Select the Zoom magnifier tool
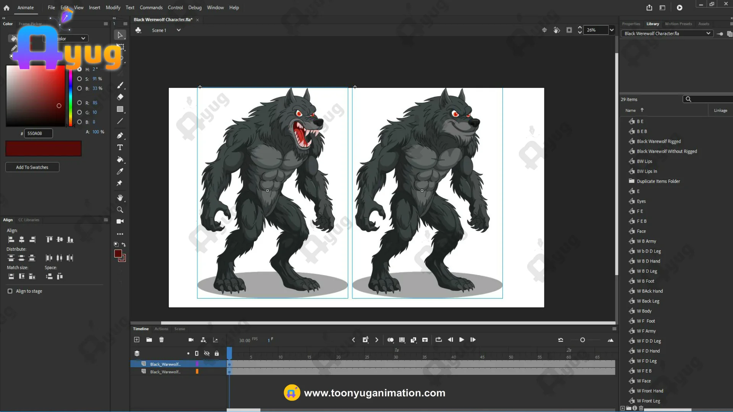733x412 pixels. point(120,210)
